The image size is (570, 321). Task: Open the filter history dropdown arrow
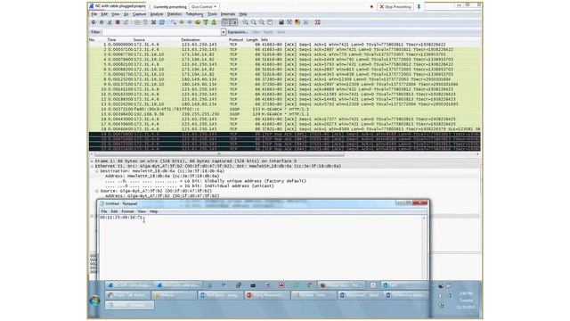224,32
